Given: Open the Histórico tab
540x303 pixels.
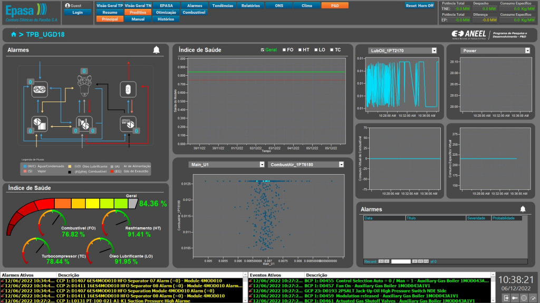Looking at the screenshot, I should [x=166, y=19].
